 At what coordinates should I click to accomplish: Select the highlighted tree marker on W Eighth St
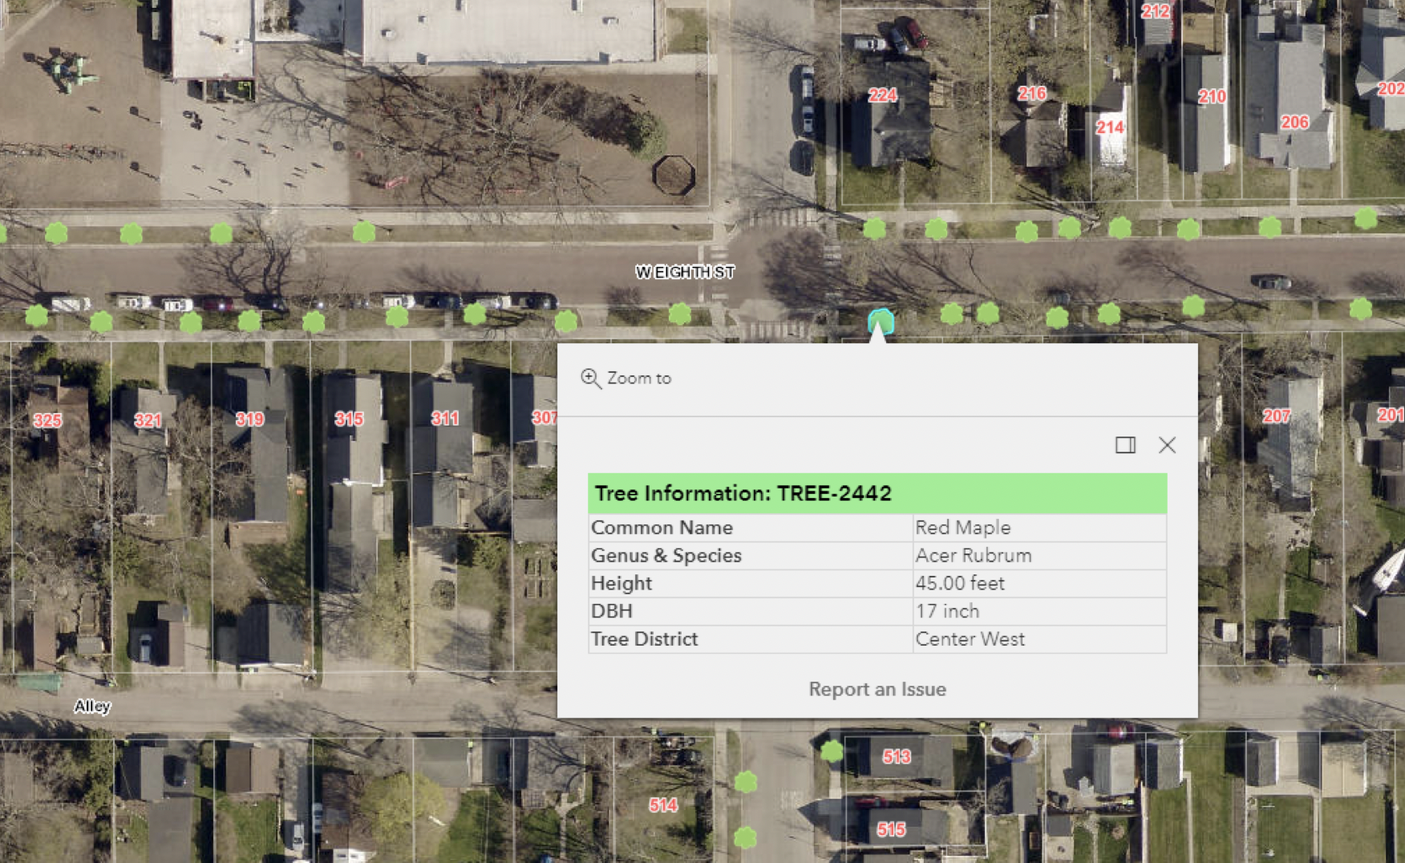pyautogui.click(x=879, y=320)
